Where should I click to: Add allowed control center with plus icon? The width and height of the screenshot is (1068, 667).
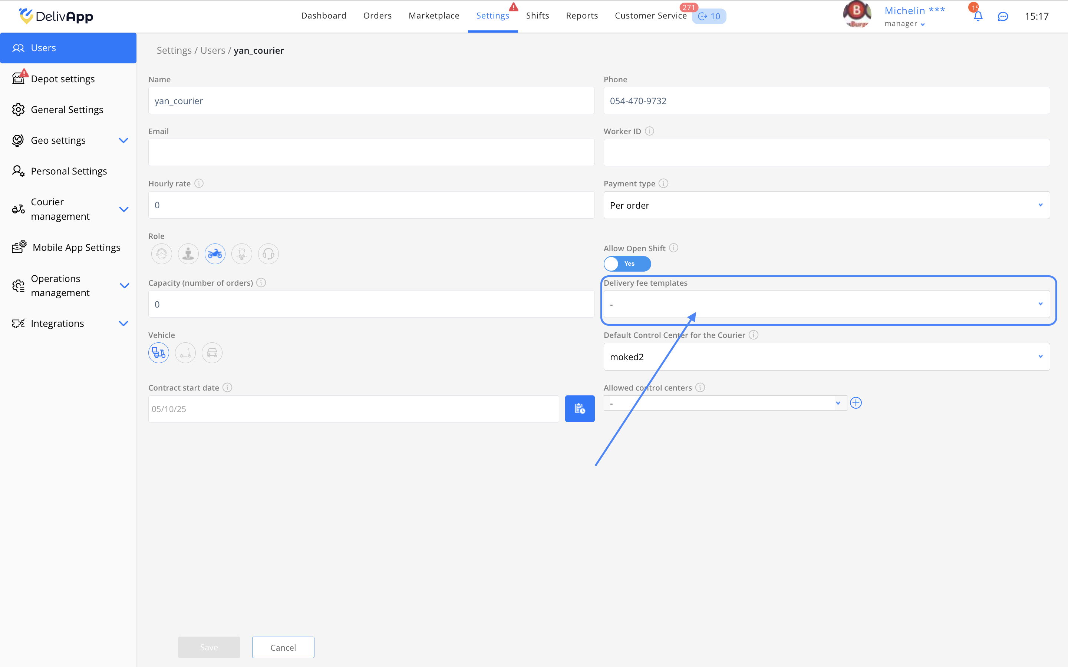point(856,403)
